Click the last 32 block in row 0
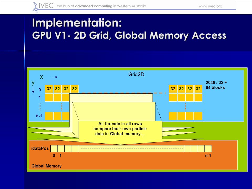252x189 pixels. (198, 89)
